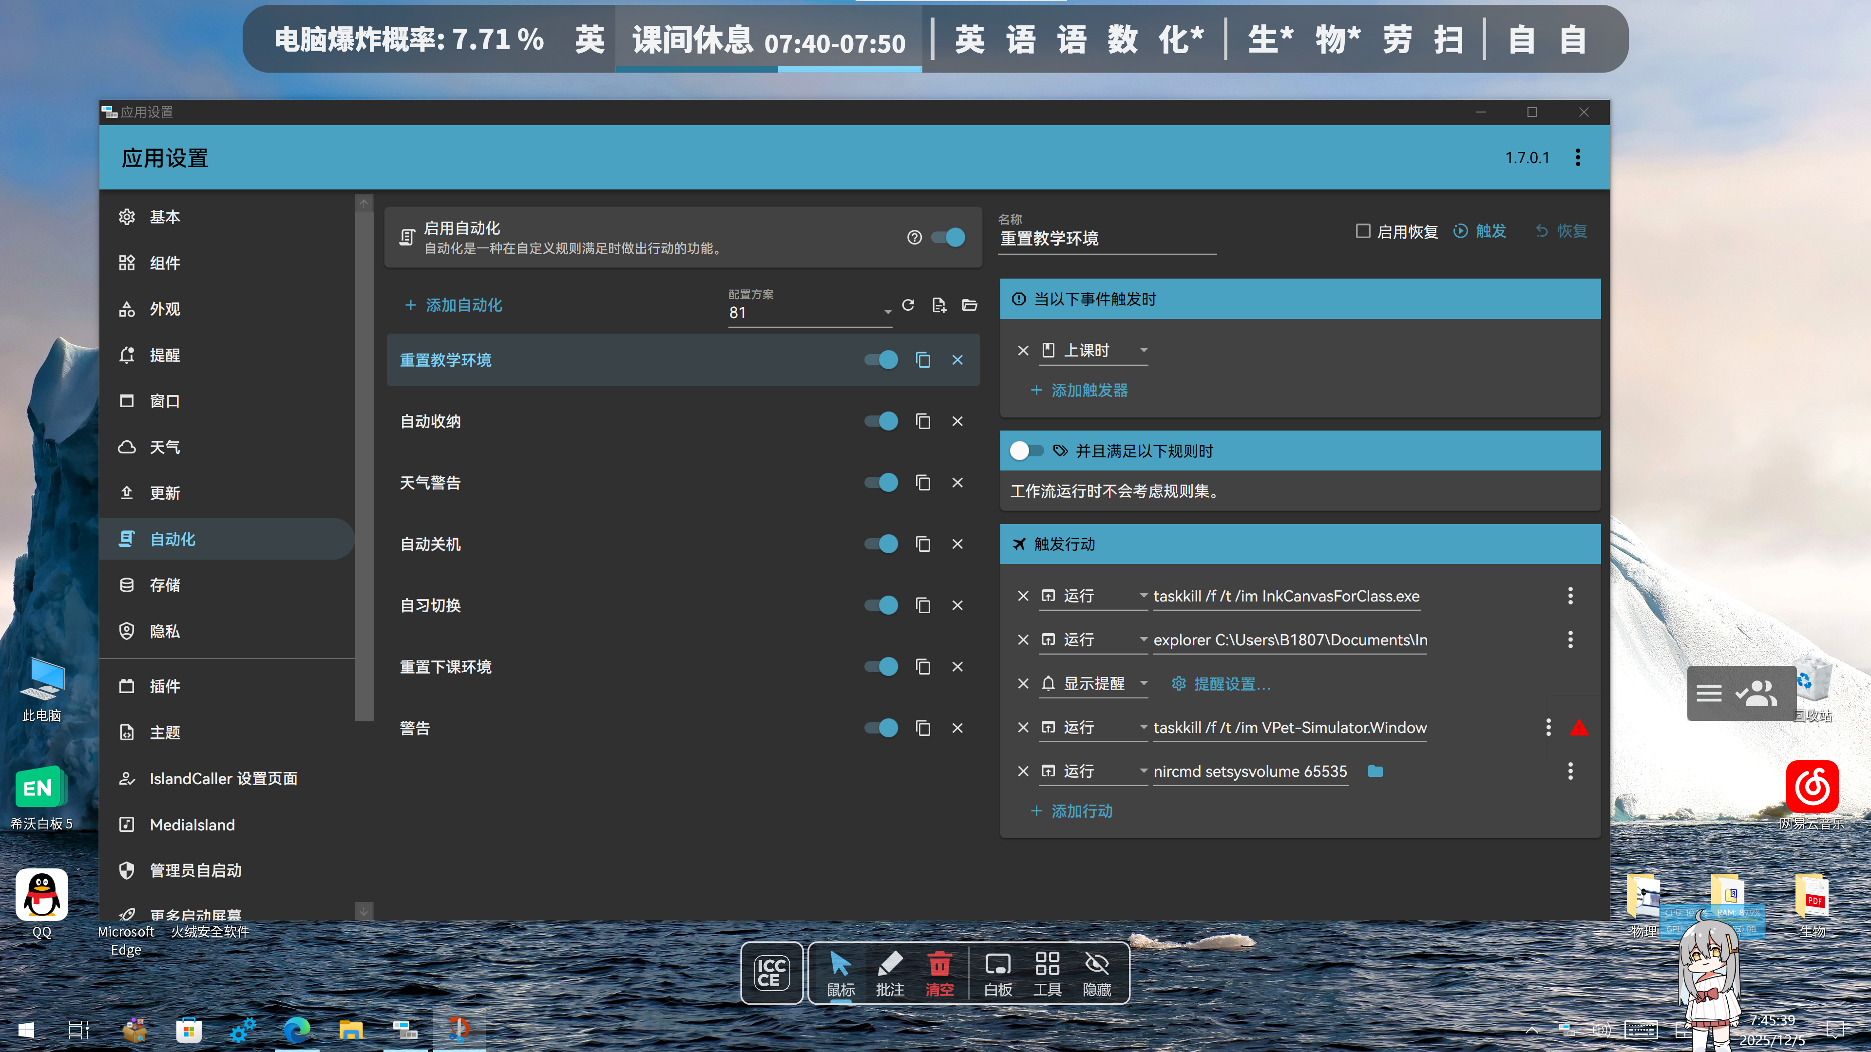Go to the 插件 settings page
This screenshot has width=1871, height=1052.
165,686
